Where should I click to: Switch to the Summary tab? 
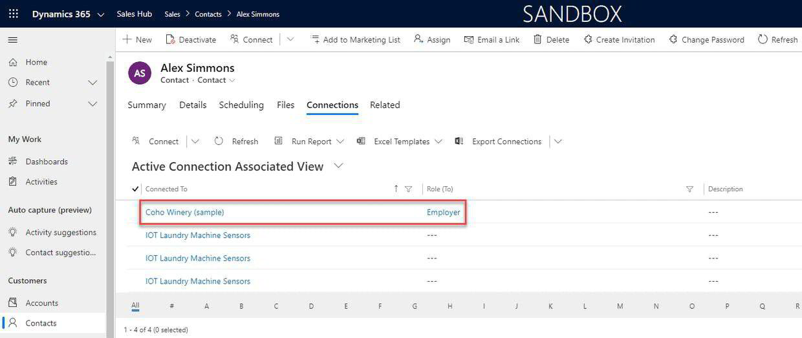click(x=147, y=105)
